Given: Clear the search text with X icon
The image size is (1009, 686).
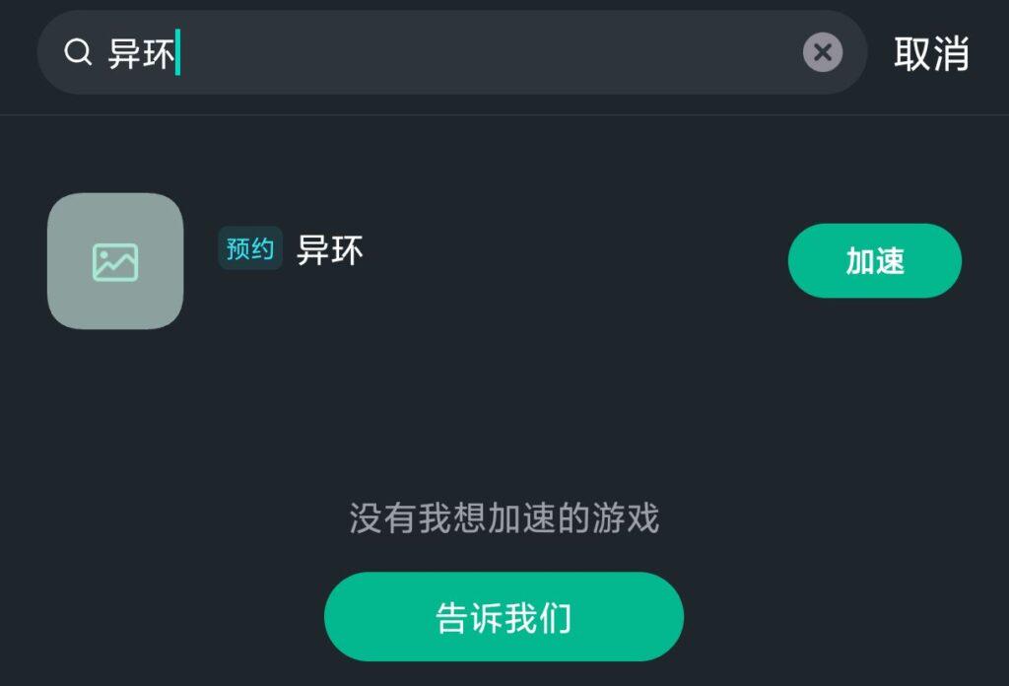Looking at the screenshot, I should [x=823, y=52].
